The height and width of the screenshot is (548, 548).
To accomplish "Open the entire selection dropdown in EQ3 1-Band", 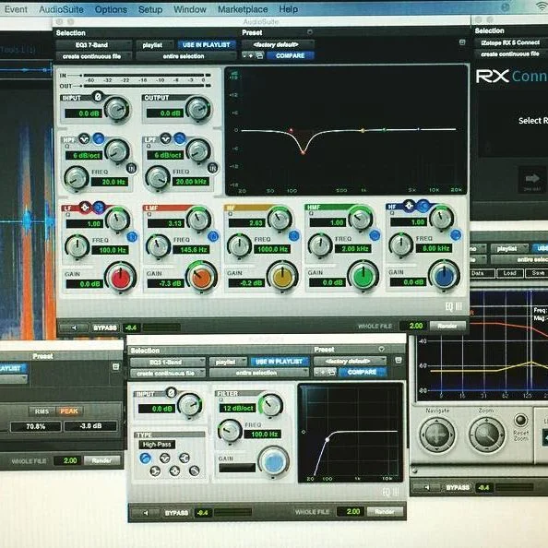I will [x=259, y=373].
